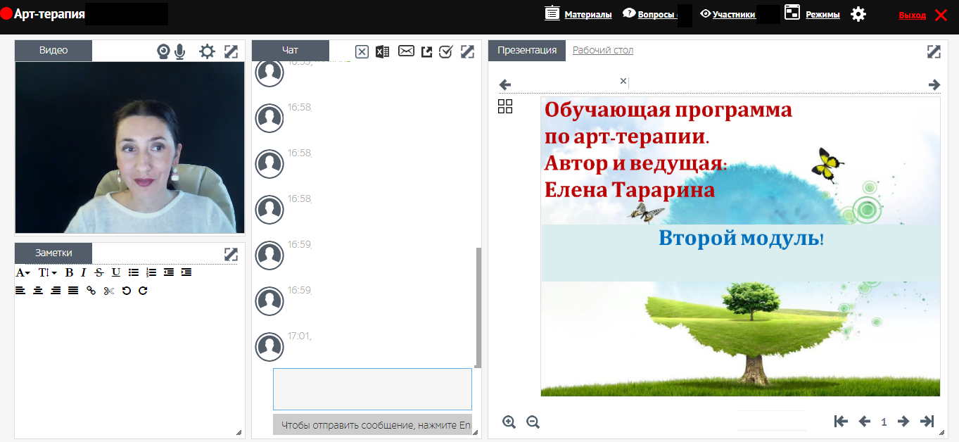This screenshot has width=959, height=442.
Task: Click the chat message input box
Action: (372, 389)
